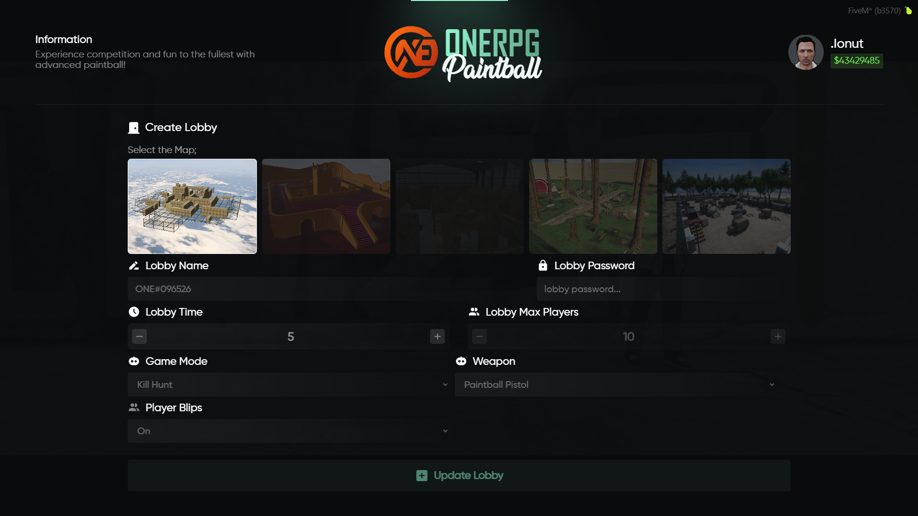Increase Lobby Time with plus button

pos(437,337)
